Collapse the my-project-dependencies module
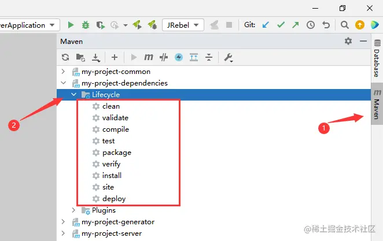Image resolution: width=383 pixels, height=241 pixels. [64, 83]
